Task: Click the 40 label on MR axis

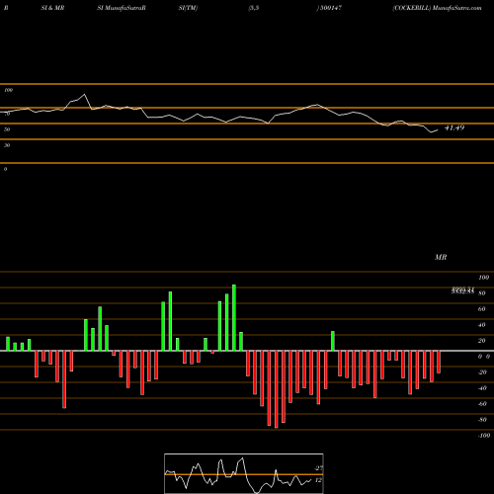Action: pos(482,325)
